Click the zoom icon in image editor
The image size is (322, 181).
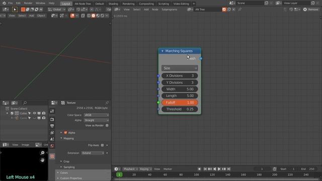pyautogui.click(x=42, y=153)
